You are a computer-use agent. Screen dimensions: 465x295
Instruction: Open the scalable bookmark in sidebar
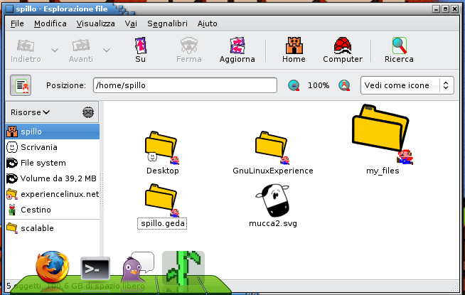coord(53,228)
